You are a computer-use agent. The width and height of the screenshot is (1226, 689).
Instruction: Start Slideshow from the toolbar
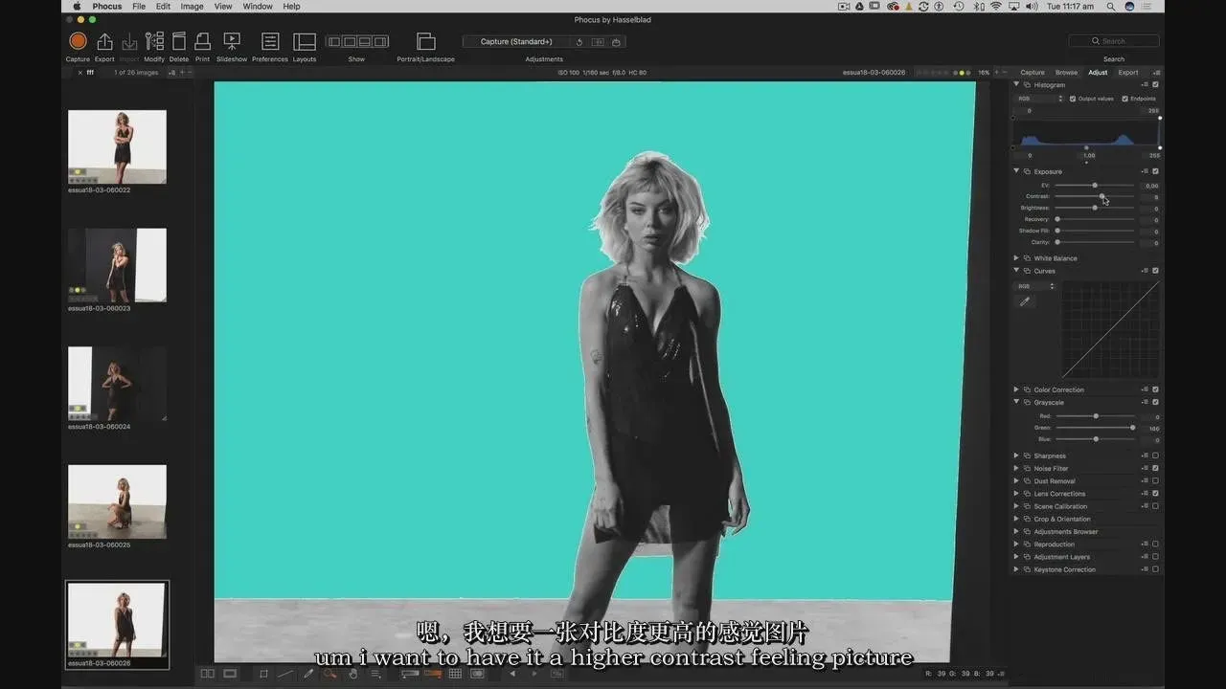[x=232, y=41]
